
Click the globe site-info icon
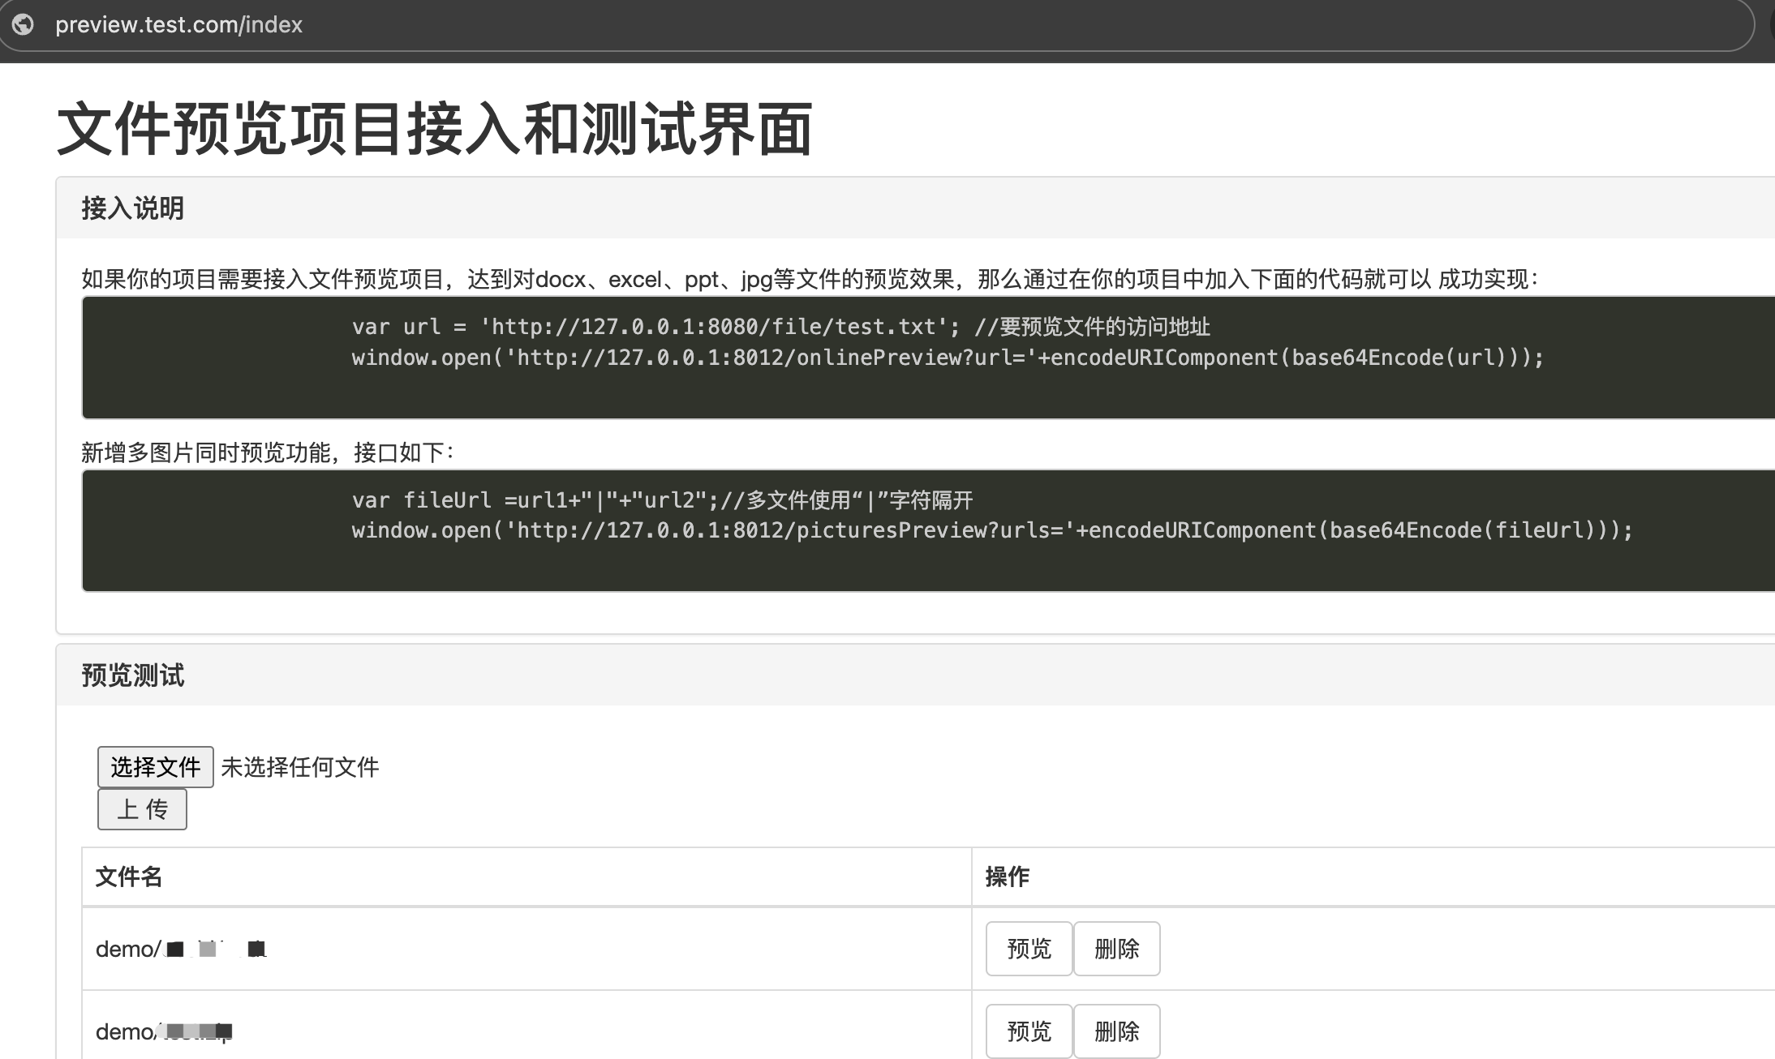click(24, 24)
